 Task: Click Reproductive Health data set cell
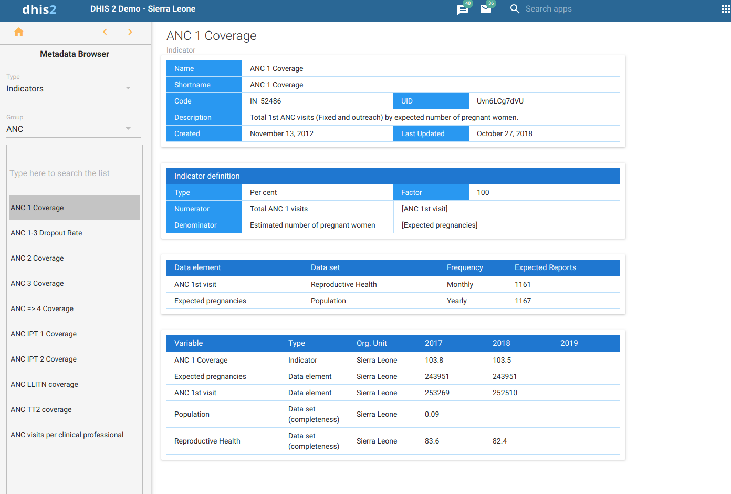(x=343, y=284)
